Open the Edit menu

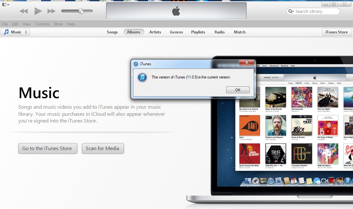(x=15, y=24)
